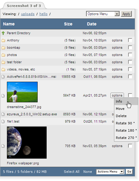Choose Delete from the options popup
This screenshot has width=139, height=181.
(126, 116)
